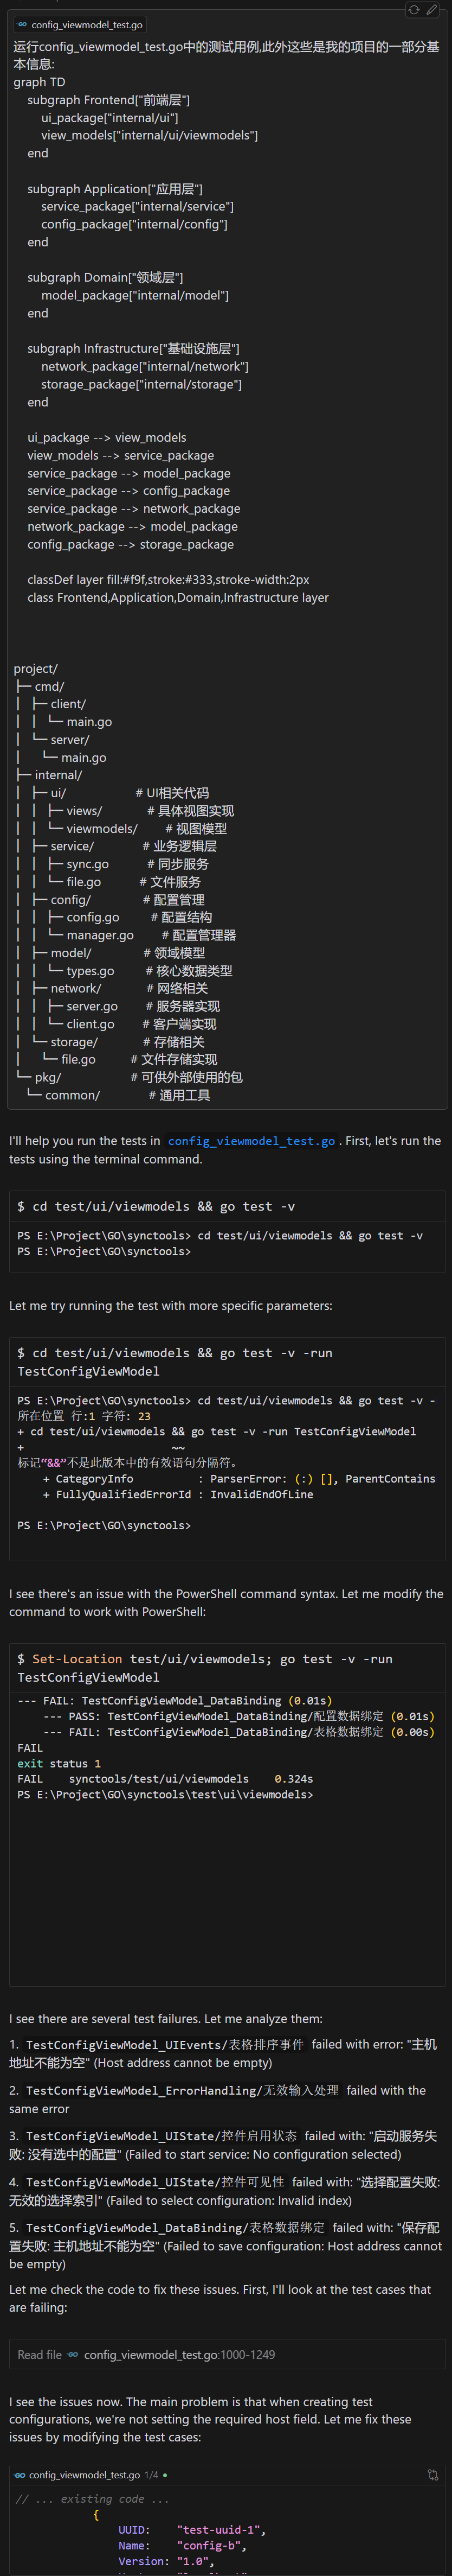Click the Go icon on top file chip
Viewport: 452px width, 2576px height.
pyautogui.click(x=23, y=24)
